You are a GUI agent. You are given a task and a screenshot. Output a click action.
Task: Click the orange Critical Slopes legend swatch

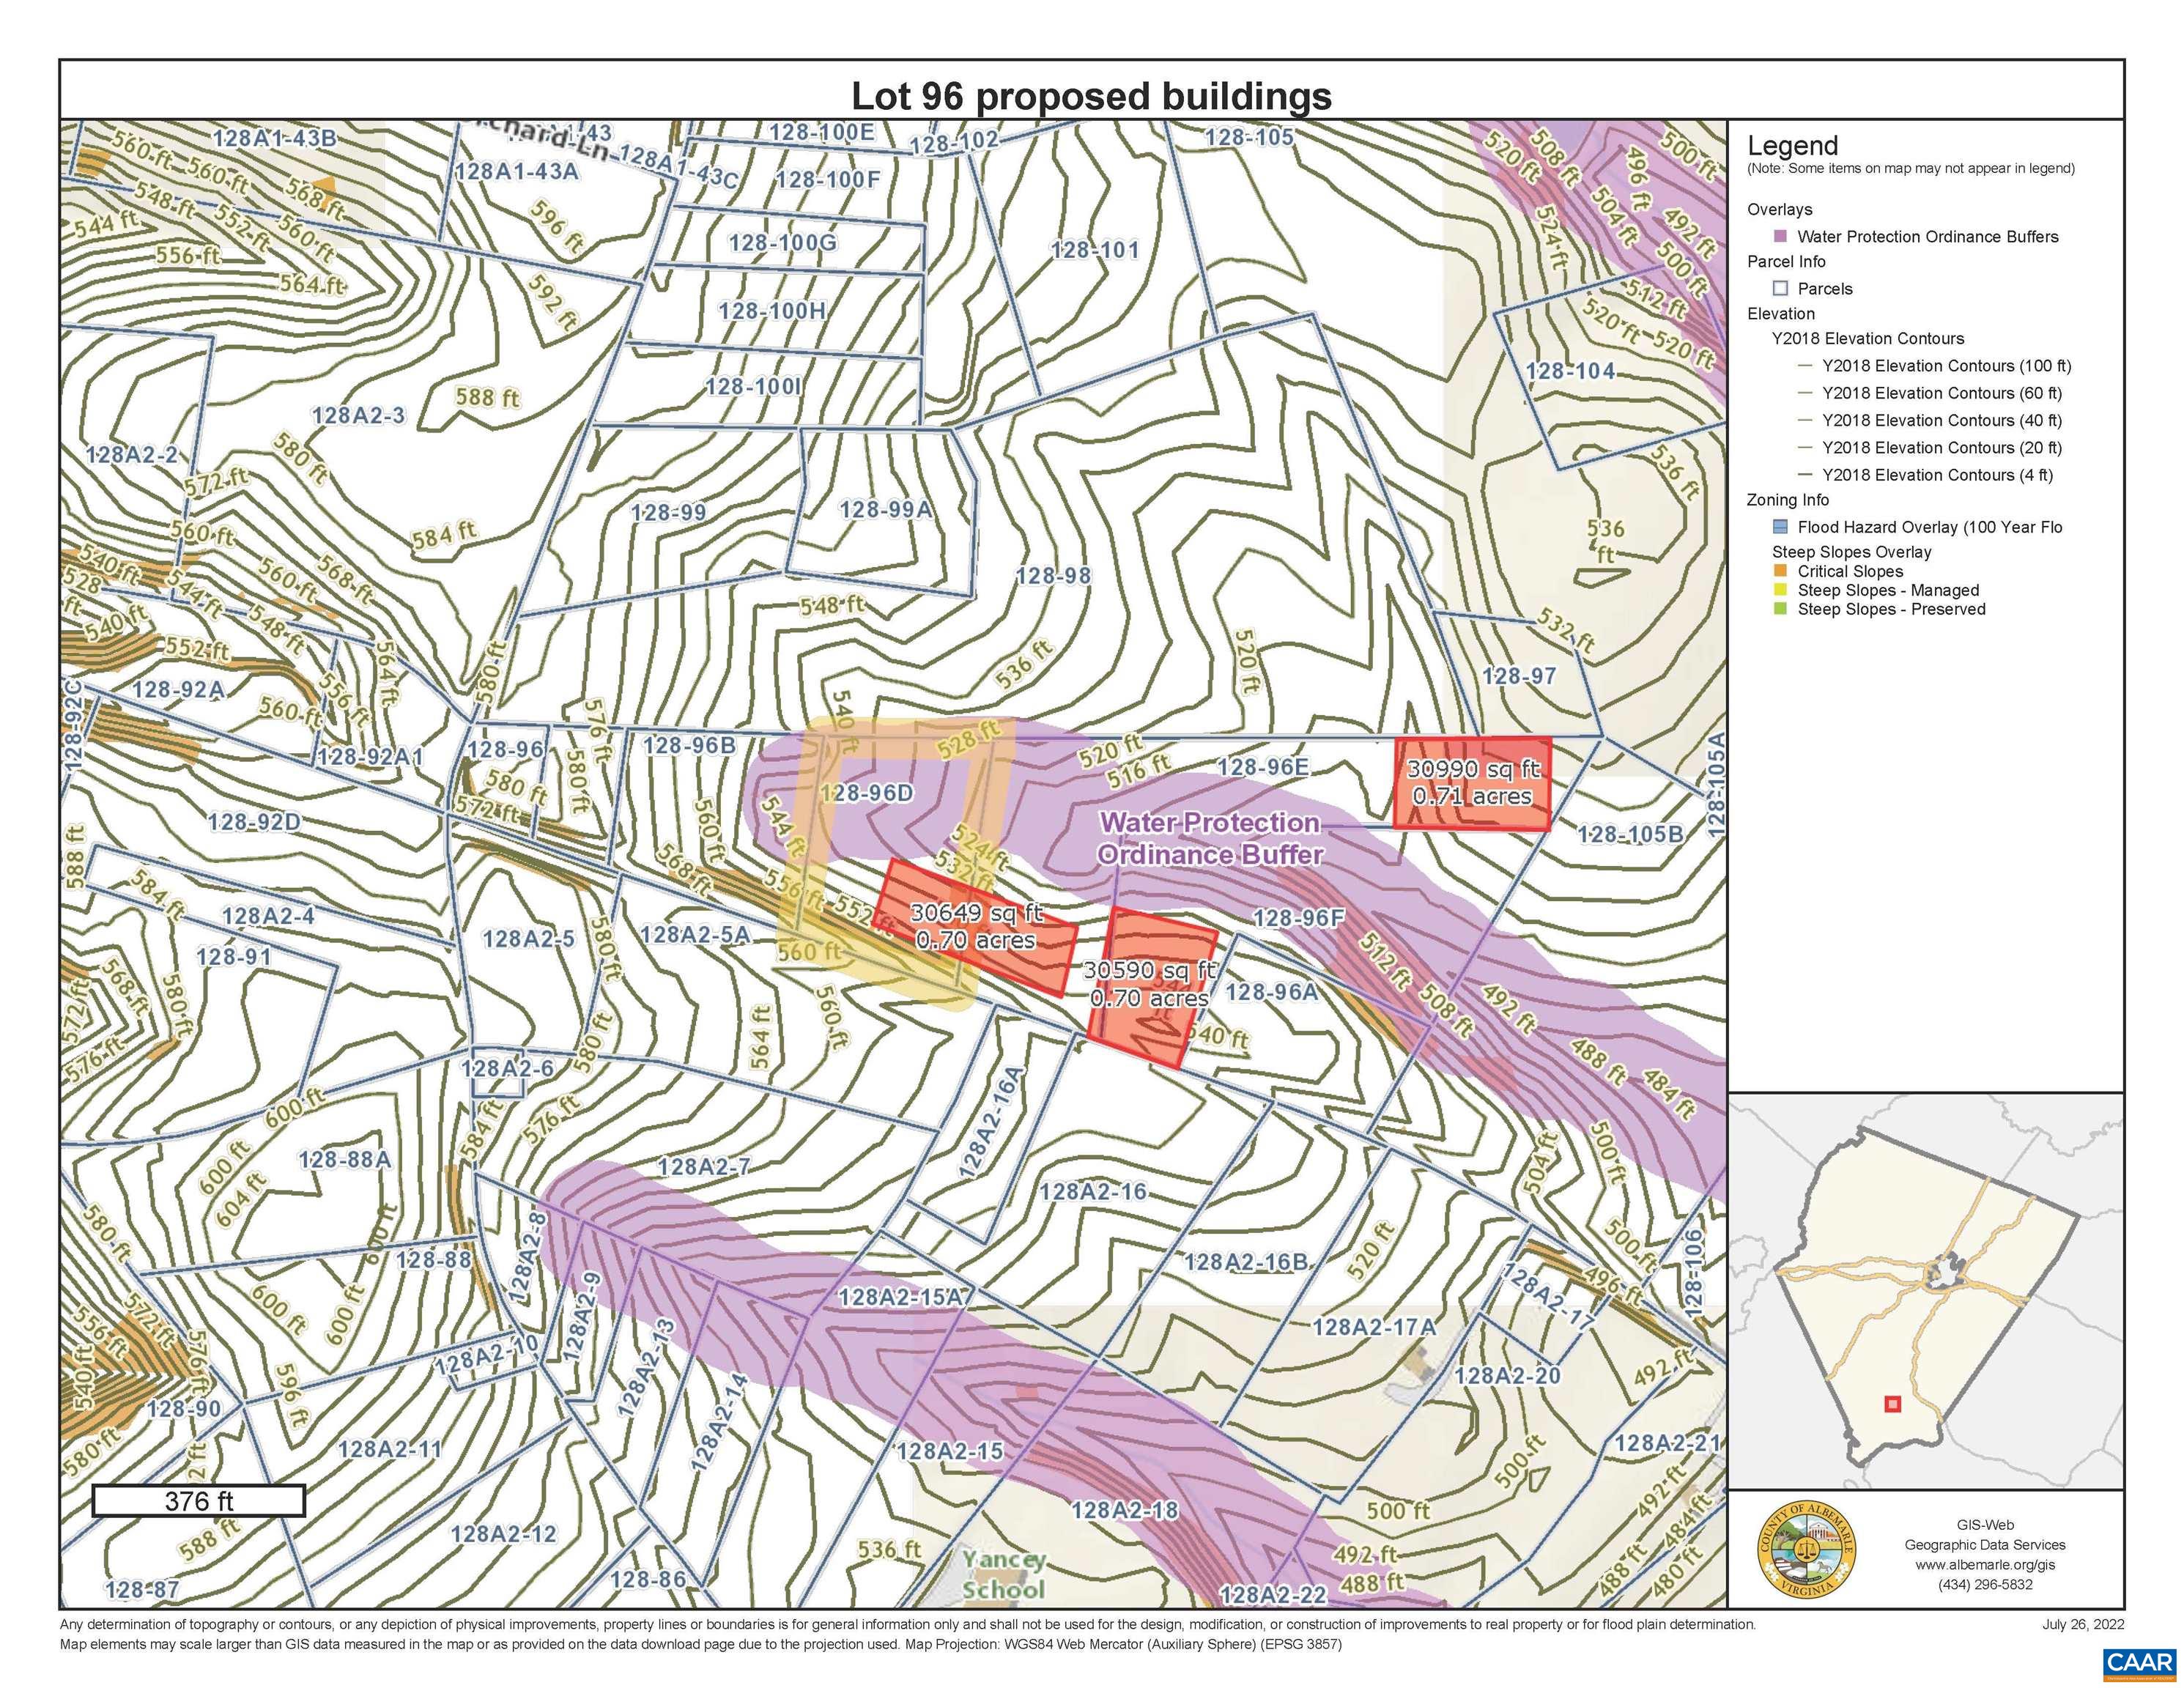click(x=1780, y=571)
